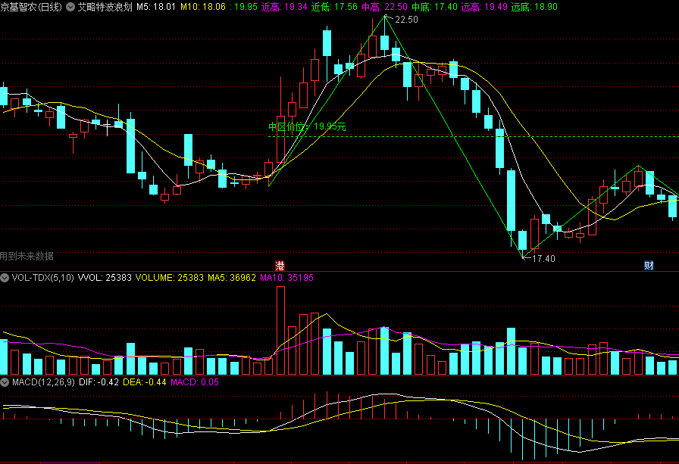The width and height of the screenshot is (679, 464).
Task: Click the 中区价位: 19.95元 label
Action: [307, 126]
